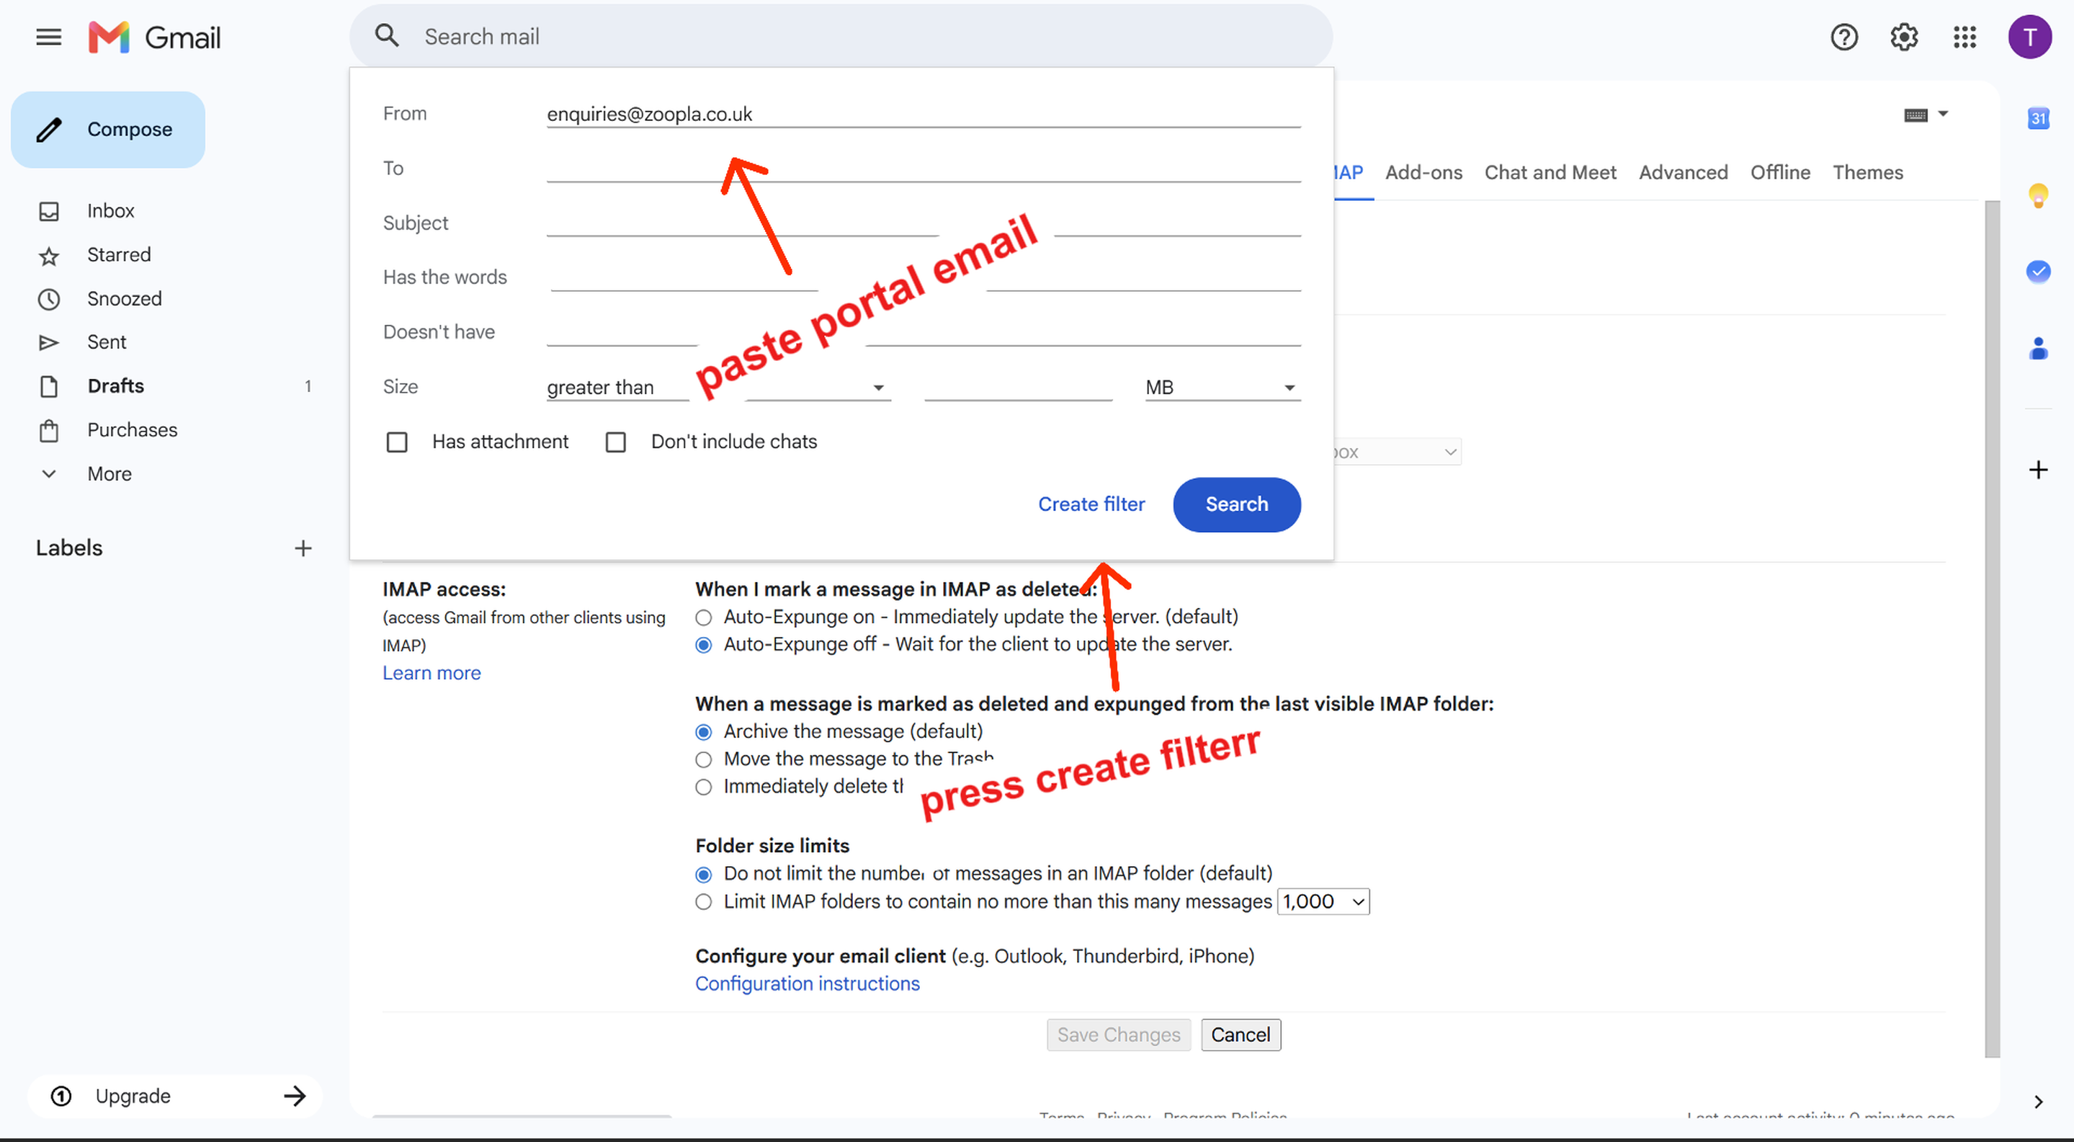Viewport: 2074px width, 1142px height.
Task: Switch to the Offline tab
Action: point(1780,172)
